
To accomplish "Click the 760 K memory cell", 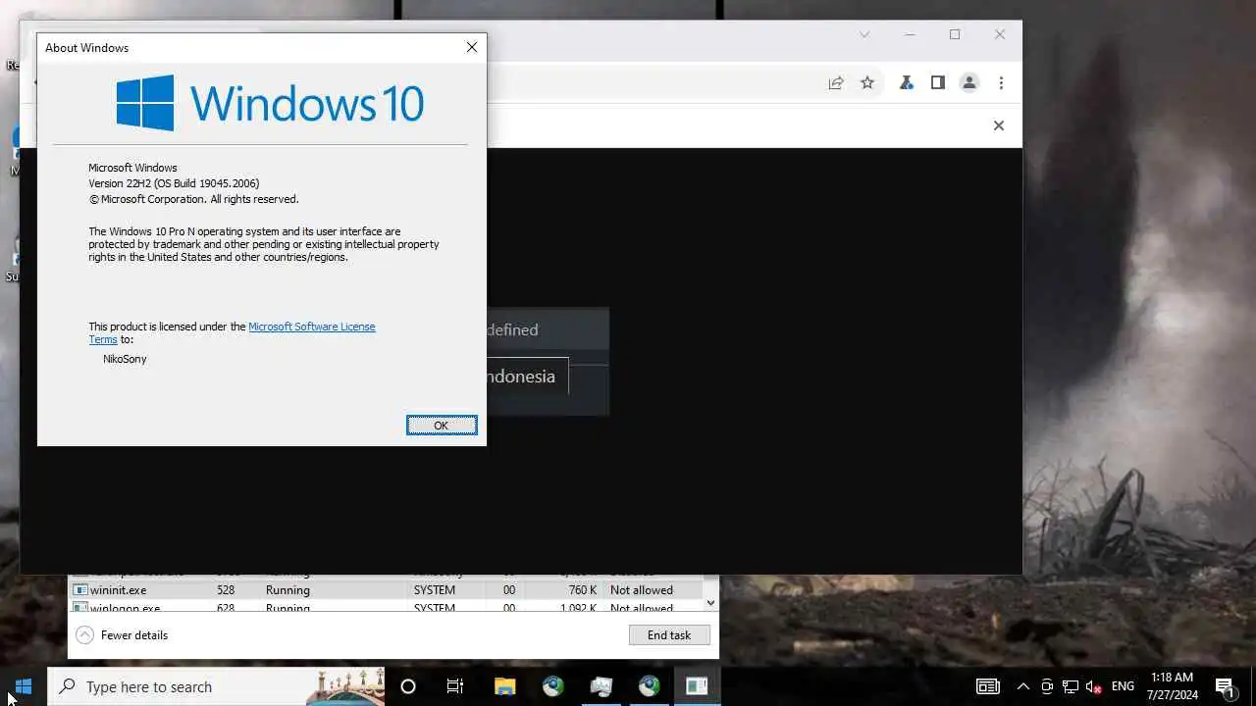I will 582,590.
